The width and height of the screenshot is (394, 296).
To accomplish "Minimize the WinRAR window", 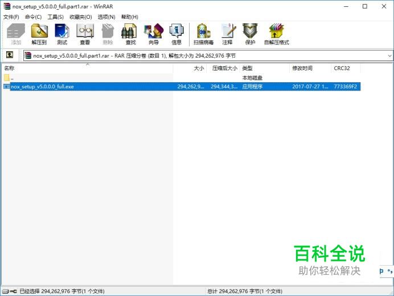I will pos(346,6).
